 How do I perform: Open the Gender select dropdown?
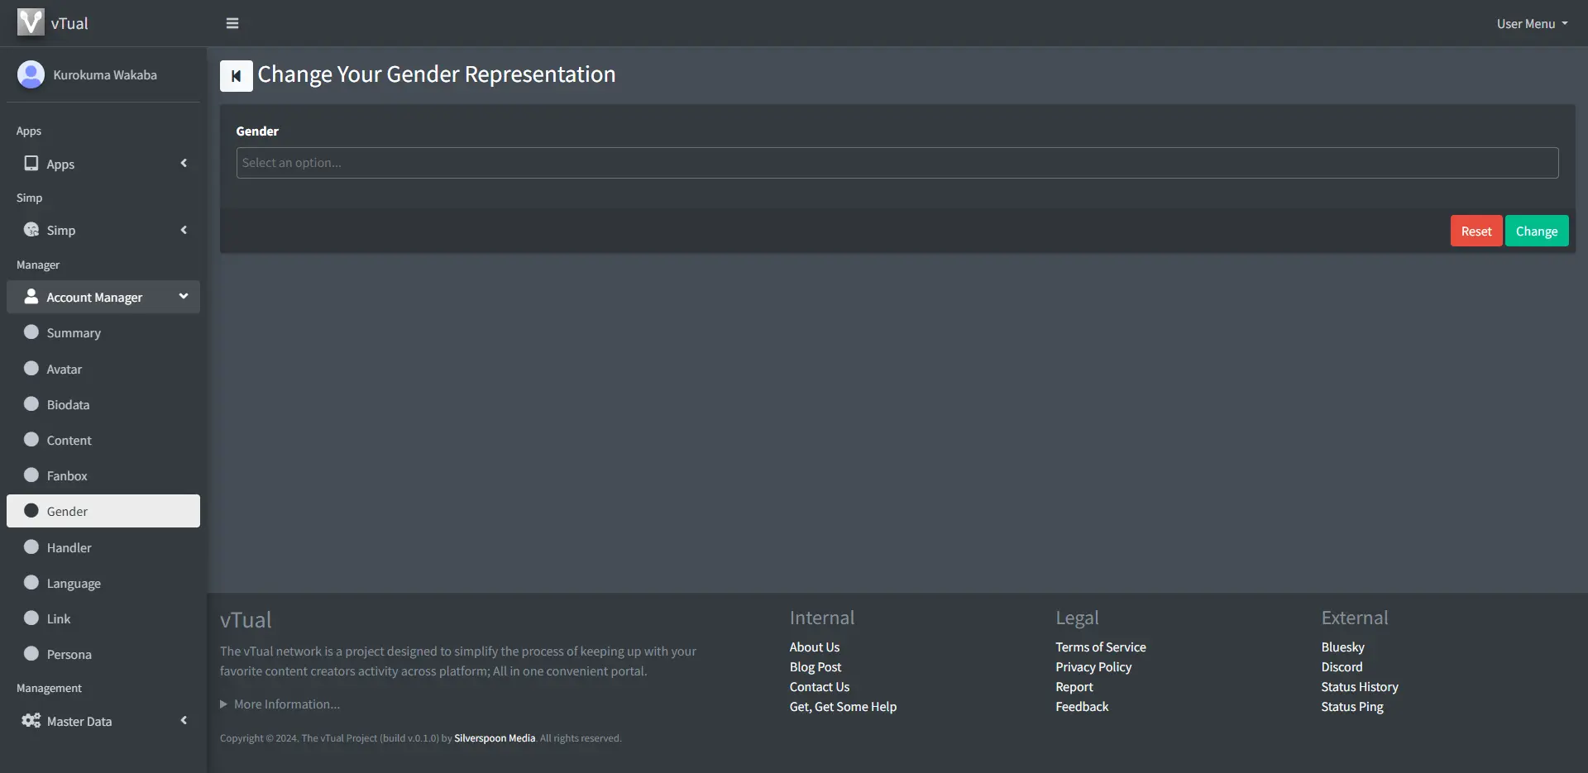pos(897,163)
